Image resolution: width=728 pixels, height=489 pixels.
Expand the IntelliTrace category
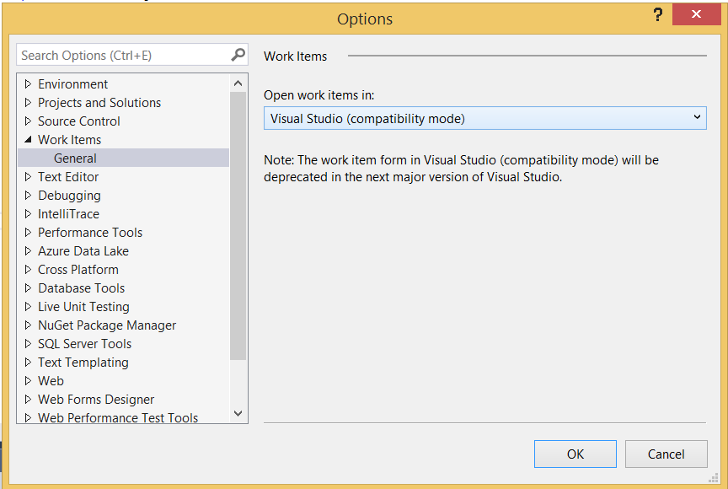click(x=27, y=213)
